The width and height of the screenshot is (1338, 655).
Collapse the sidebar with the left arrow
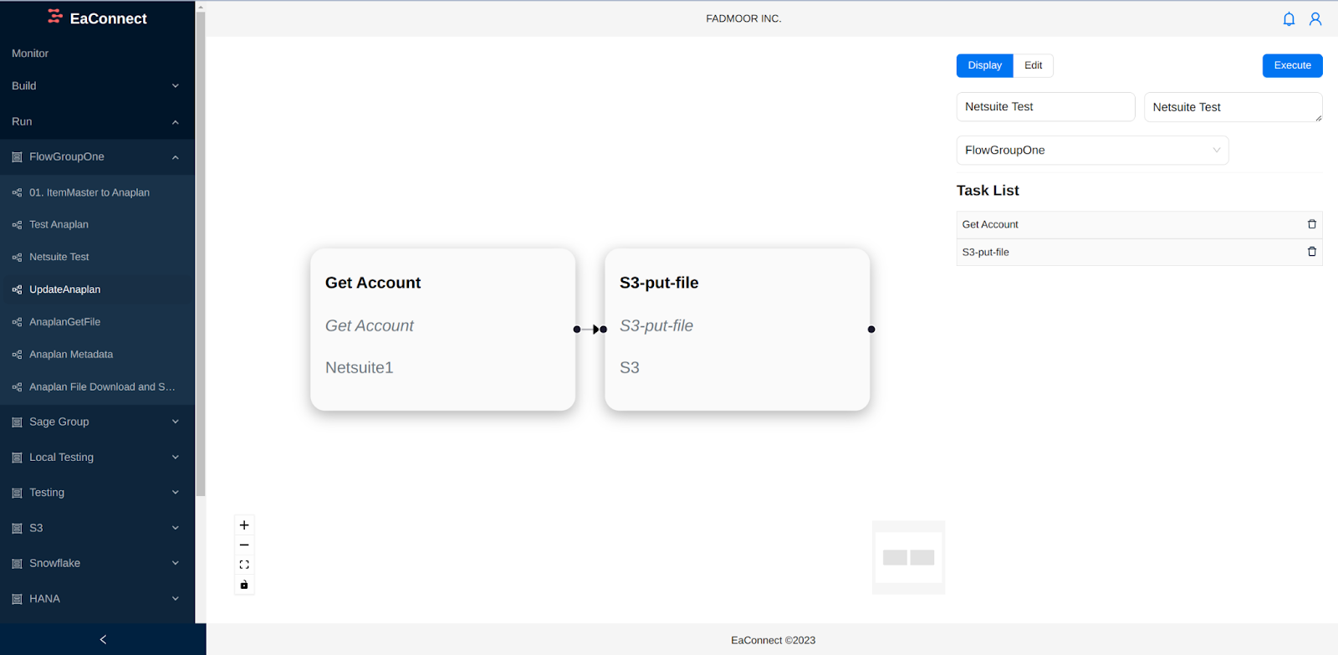103,639
